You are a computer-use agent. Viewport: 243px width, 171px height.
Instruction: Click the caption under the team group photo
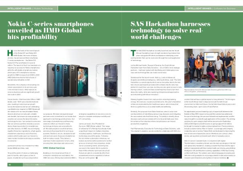pyautogui.click(x=208, y=91)
